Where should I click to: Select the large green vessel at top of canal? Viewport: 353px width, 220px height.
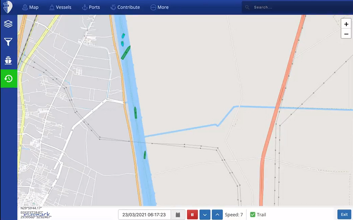126,53
